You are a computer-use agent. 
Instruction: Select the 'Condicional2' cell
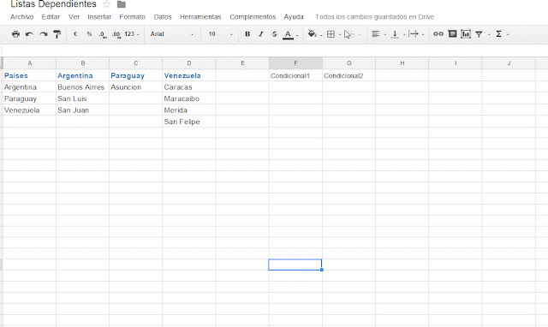(348, 75)
